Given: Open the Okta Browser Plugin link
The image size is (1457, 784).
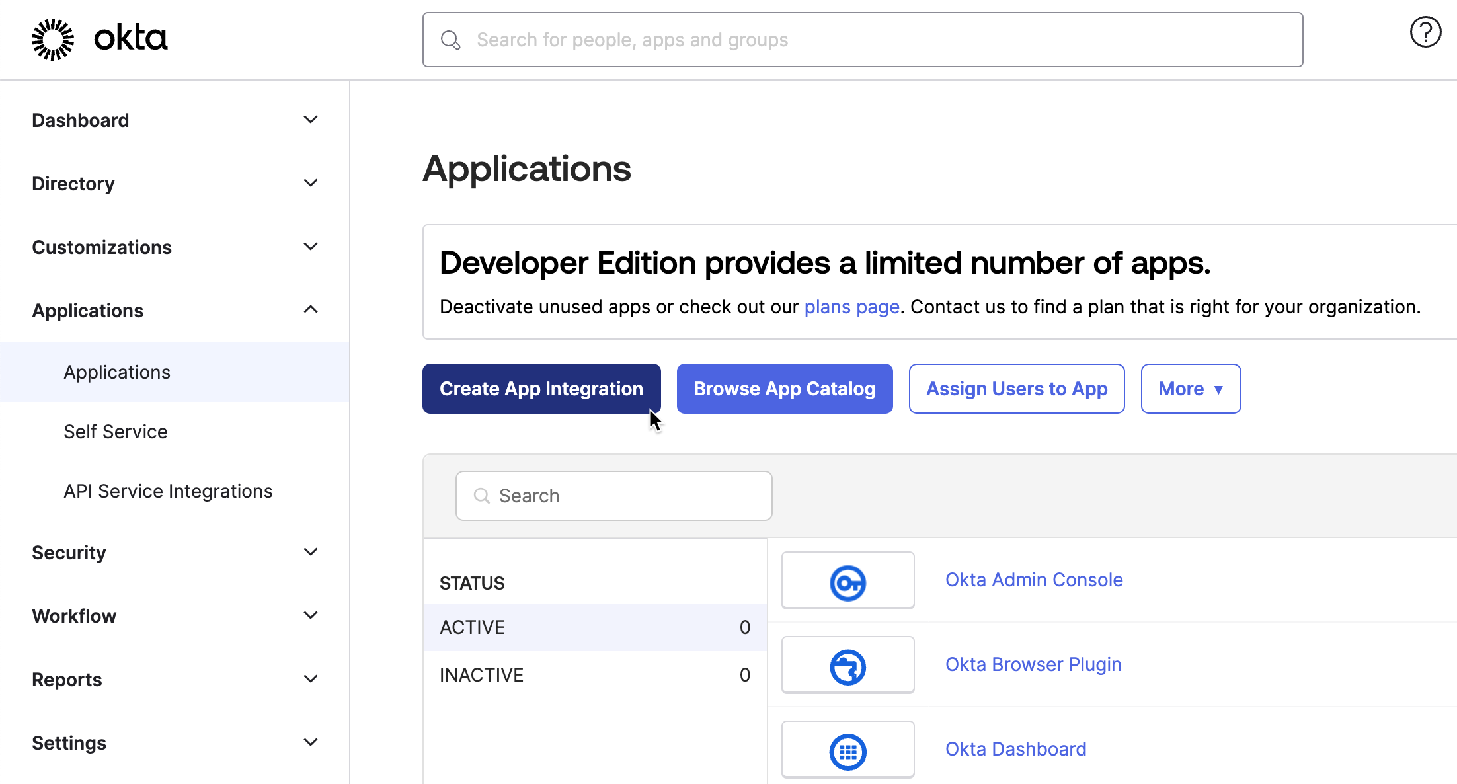Looking at the screenshot, I should point(1033,665).
